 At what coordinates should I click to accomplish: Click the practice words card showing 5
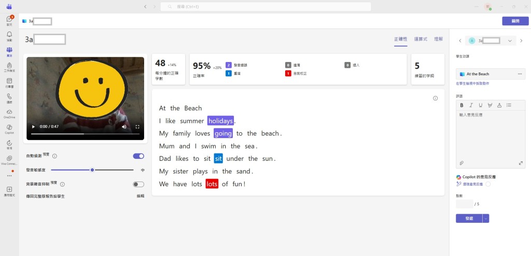pyautogui.click(x=428, y=69)
